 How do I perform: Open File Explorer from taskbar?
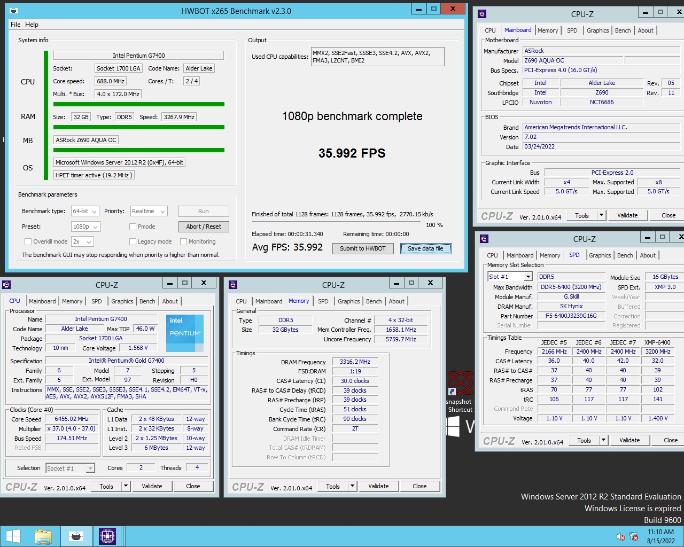tap(43, 536)
